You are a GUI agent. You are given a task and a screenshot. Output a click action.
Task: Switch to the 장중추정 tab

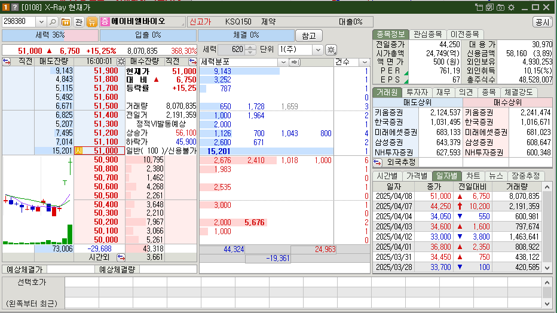[x=525, y=176]
